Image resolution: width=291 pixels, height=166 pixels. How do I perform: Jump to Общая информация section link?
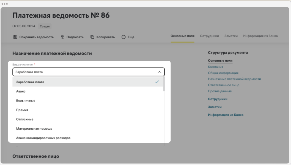point(223,73)
